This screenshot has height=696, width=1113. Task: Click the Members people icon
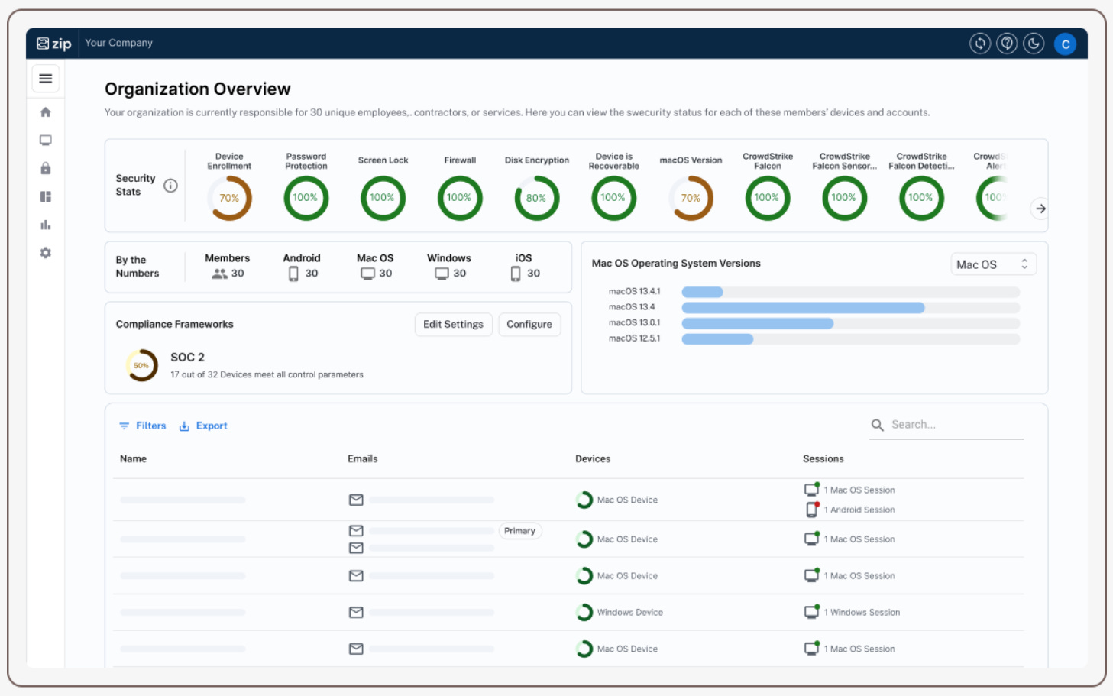coord(220,274)
